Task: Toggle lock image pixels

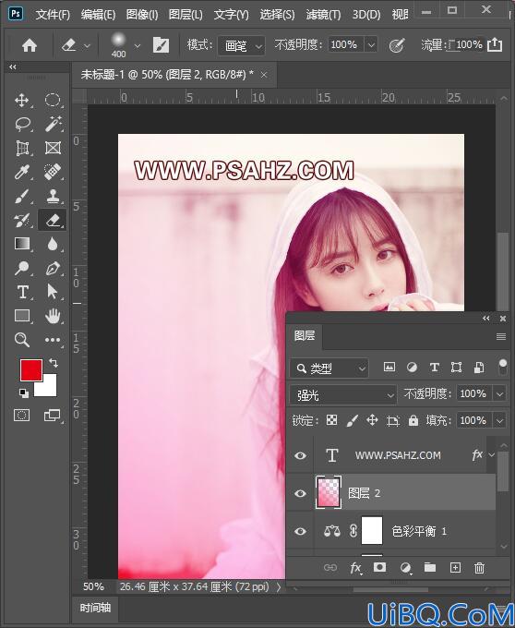Action: [353, 420]
